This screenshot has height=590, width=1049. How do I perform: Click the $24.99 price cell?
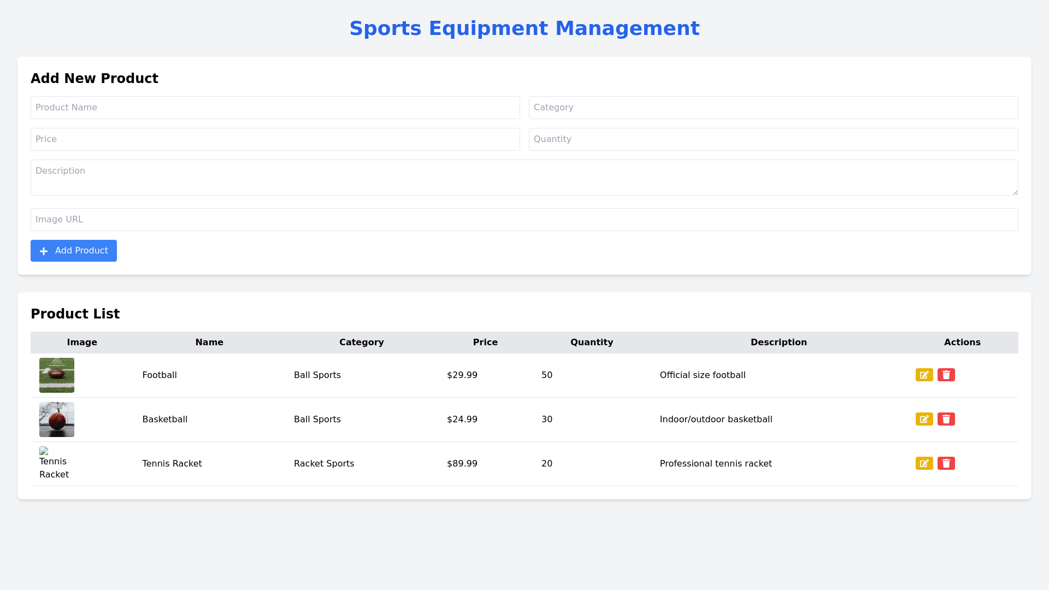click(x=485, y=420)
